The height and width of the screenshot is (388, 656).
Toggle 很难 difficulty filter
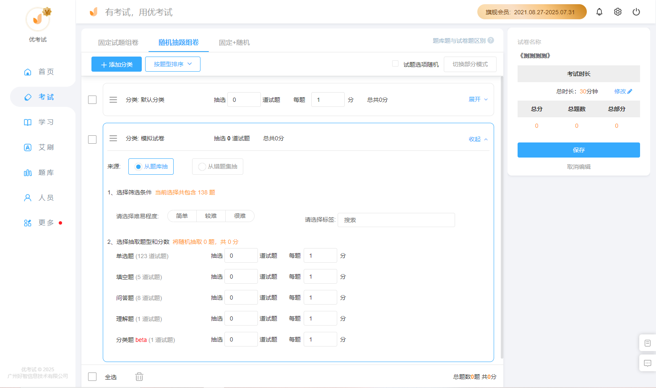click(240, 216)
